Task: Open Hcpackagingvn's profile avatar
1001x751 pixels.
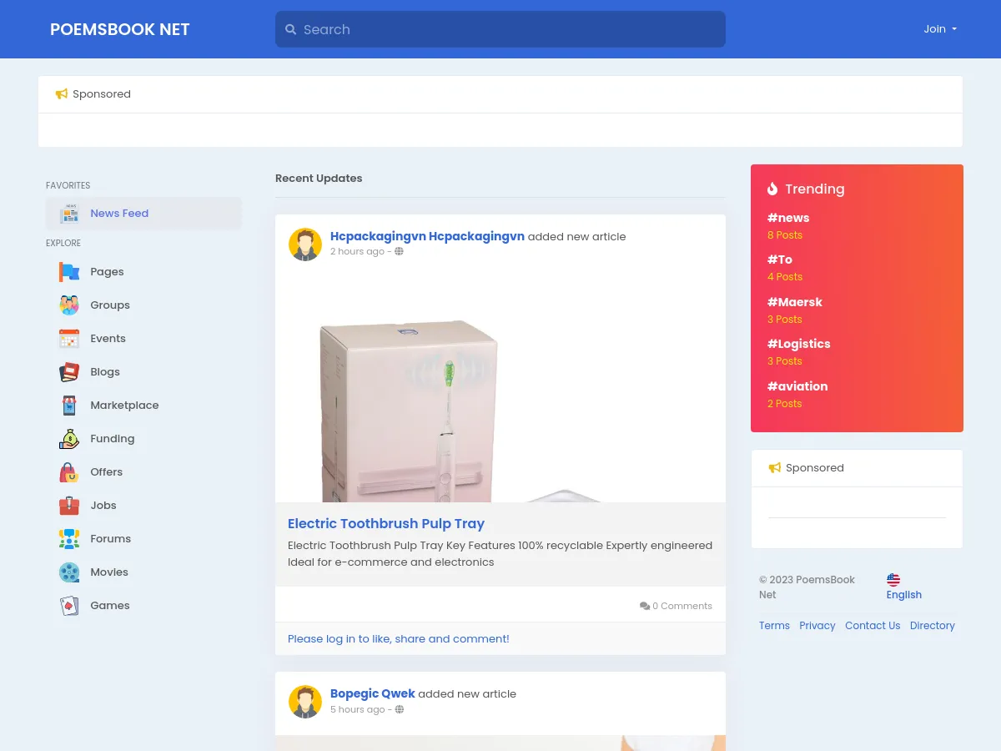Action: pyautogui.click(x=305, y=244)
